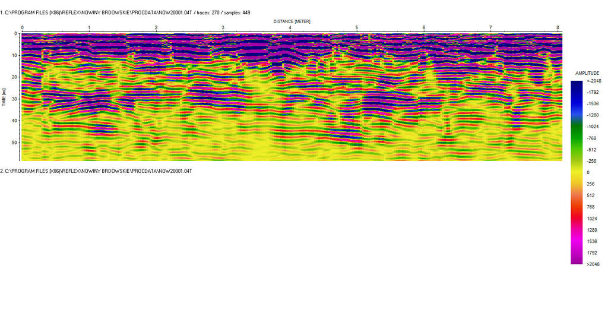The height and width of the screenshot is (328, 608).
Task: Click the 6 meter tick on distance axis
Action: (x=424, y=28)
